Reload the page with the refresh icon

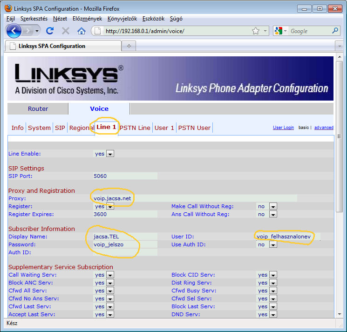point(50,31)
